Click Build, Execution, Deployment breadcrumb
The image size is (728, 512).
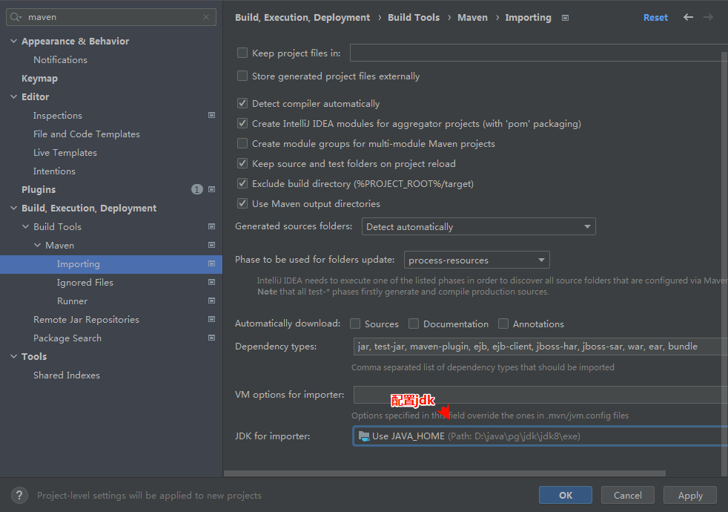tap(302, 17)
